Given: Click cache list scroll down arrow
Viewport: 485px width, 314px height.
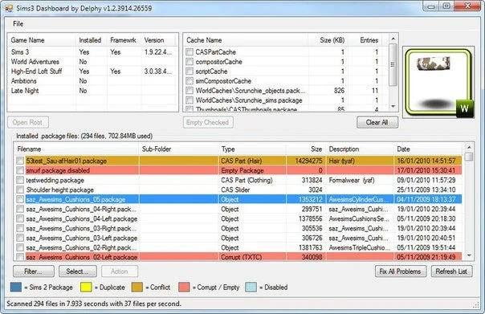Looking at the screenshot, I should coord(393,107).
